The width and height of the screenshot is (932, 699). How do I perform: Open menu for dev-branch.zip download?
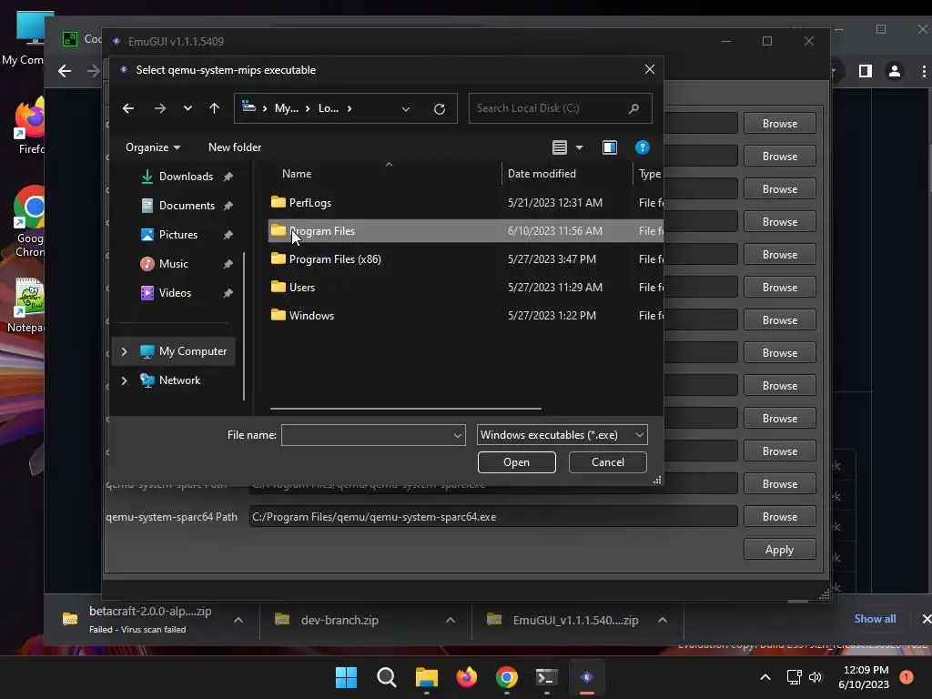tap(451, 620)
